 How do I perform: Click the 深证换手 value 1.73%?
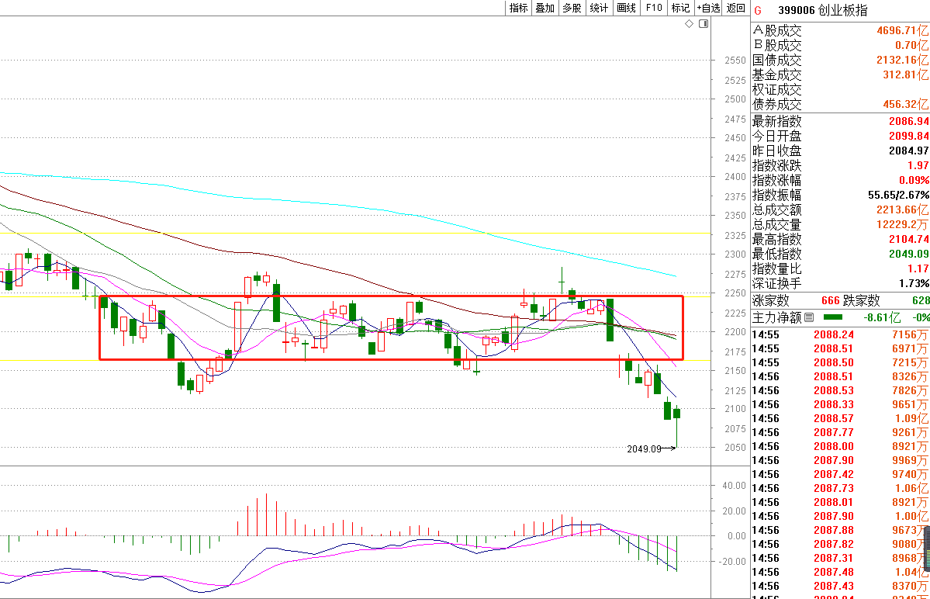pos(914,283)
